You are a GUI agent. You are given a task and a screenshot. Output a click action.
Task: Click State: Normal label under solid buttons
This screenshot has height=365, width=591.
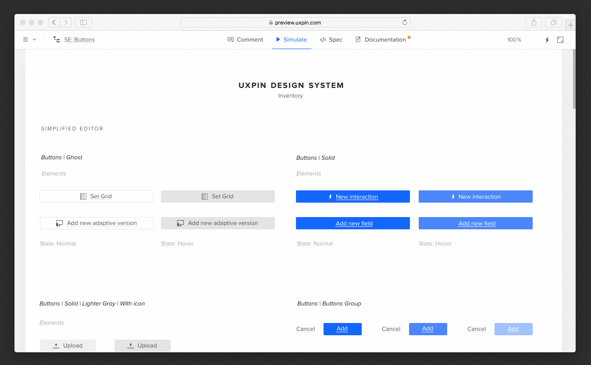(x=315, y=243)
